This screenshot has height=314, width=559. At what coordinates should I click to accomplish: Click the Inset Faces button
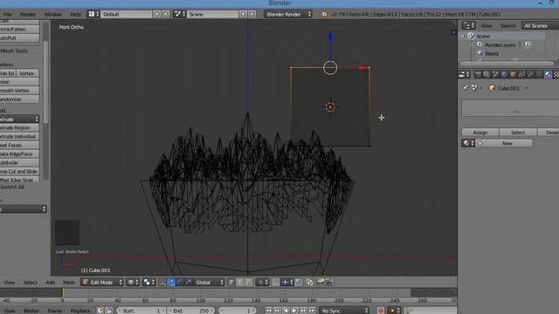coord(19,145)
